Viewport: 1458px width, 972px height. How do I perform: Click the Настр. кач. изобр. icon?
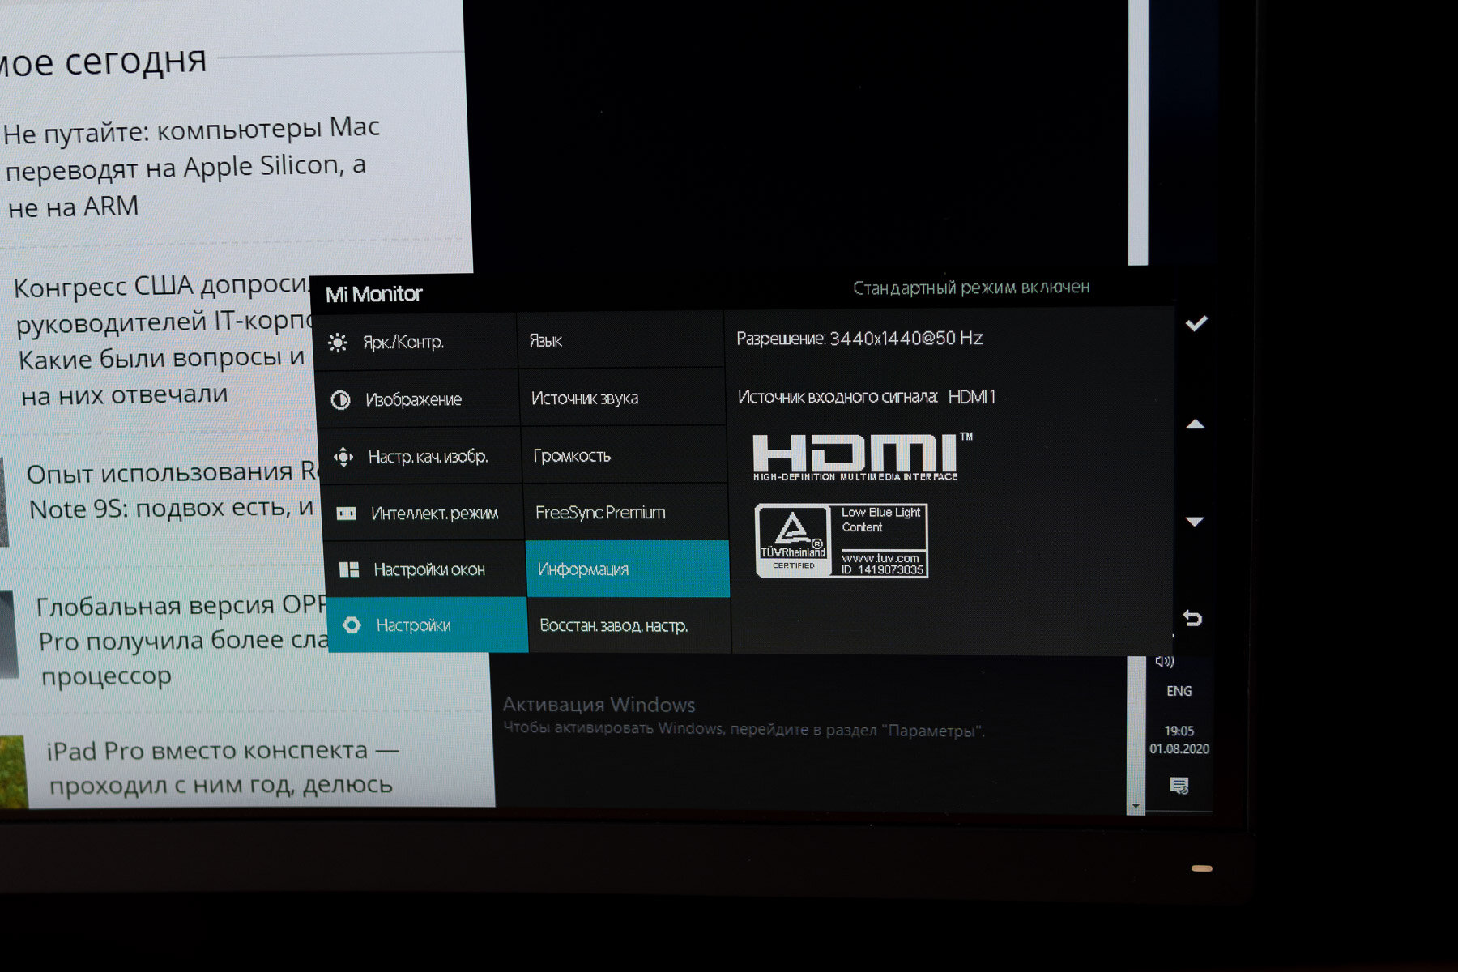[x=343, y=458]
